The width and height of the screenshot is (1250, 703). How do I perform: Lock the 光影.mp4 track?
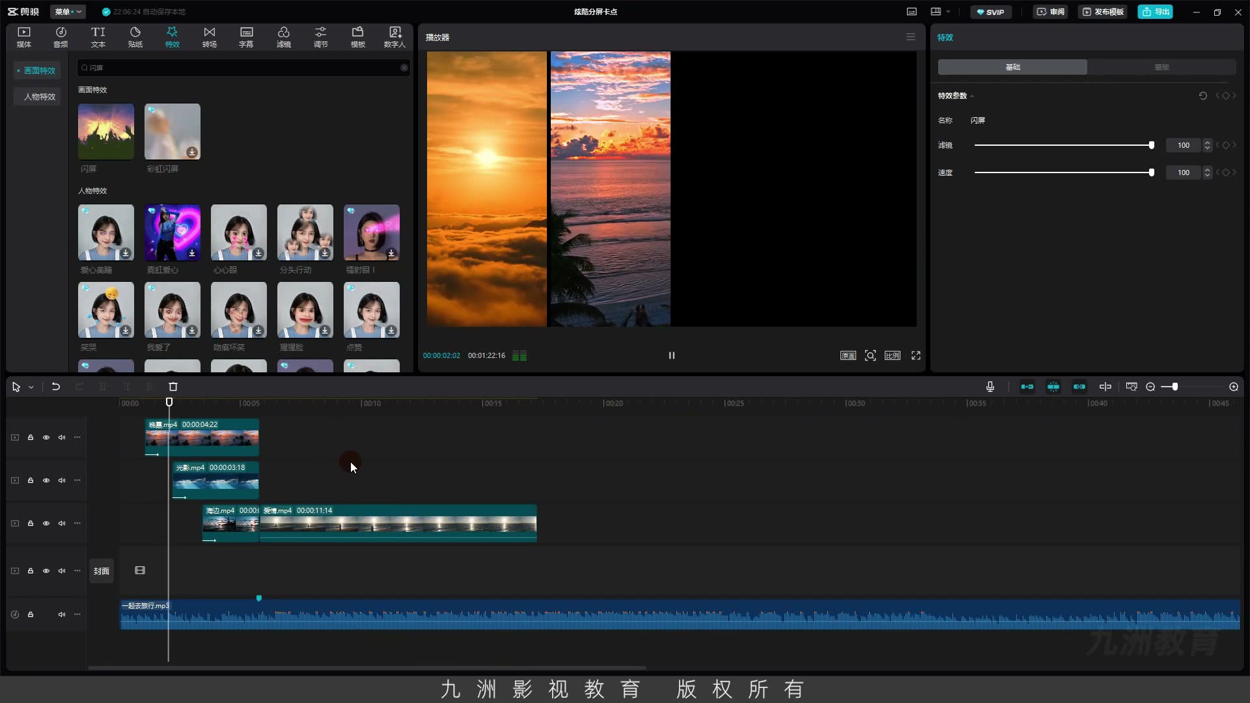click(31, 480)
